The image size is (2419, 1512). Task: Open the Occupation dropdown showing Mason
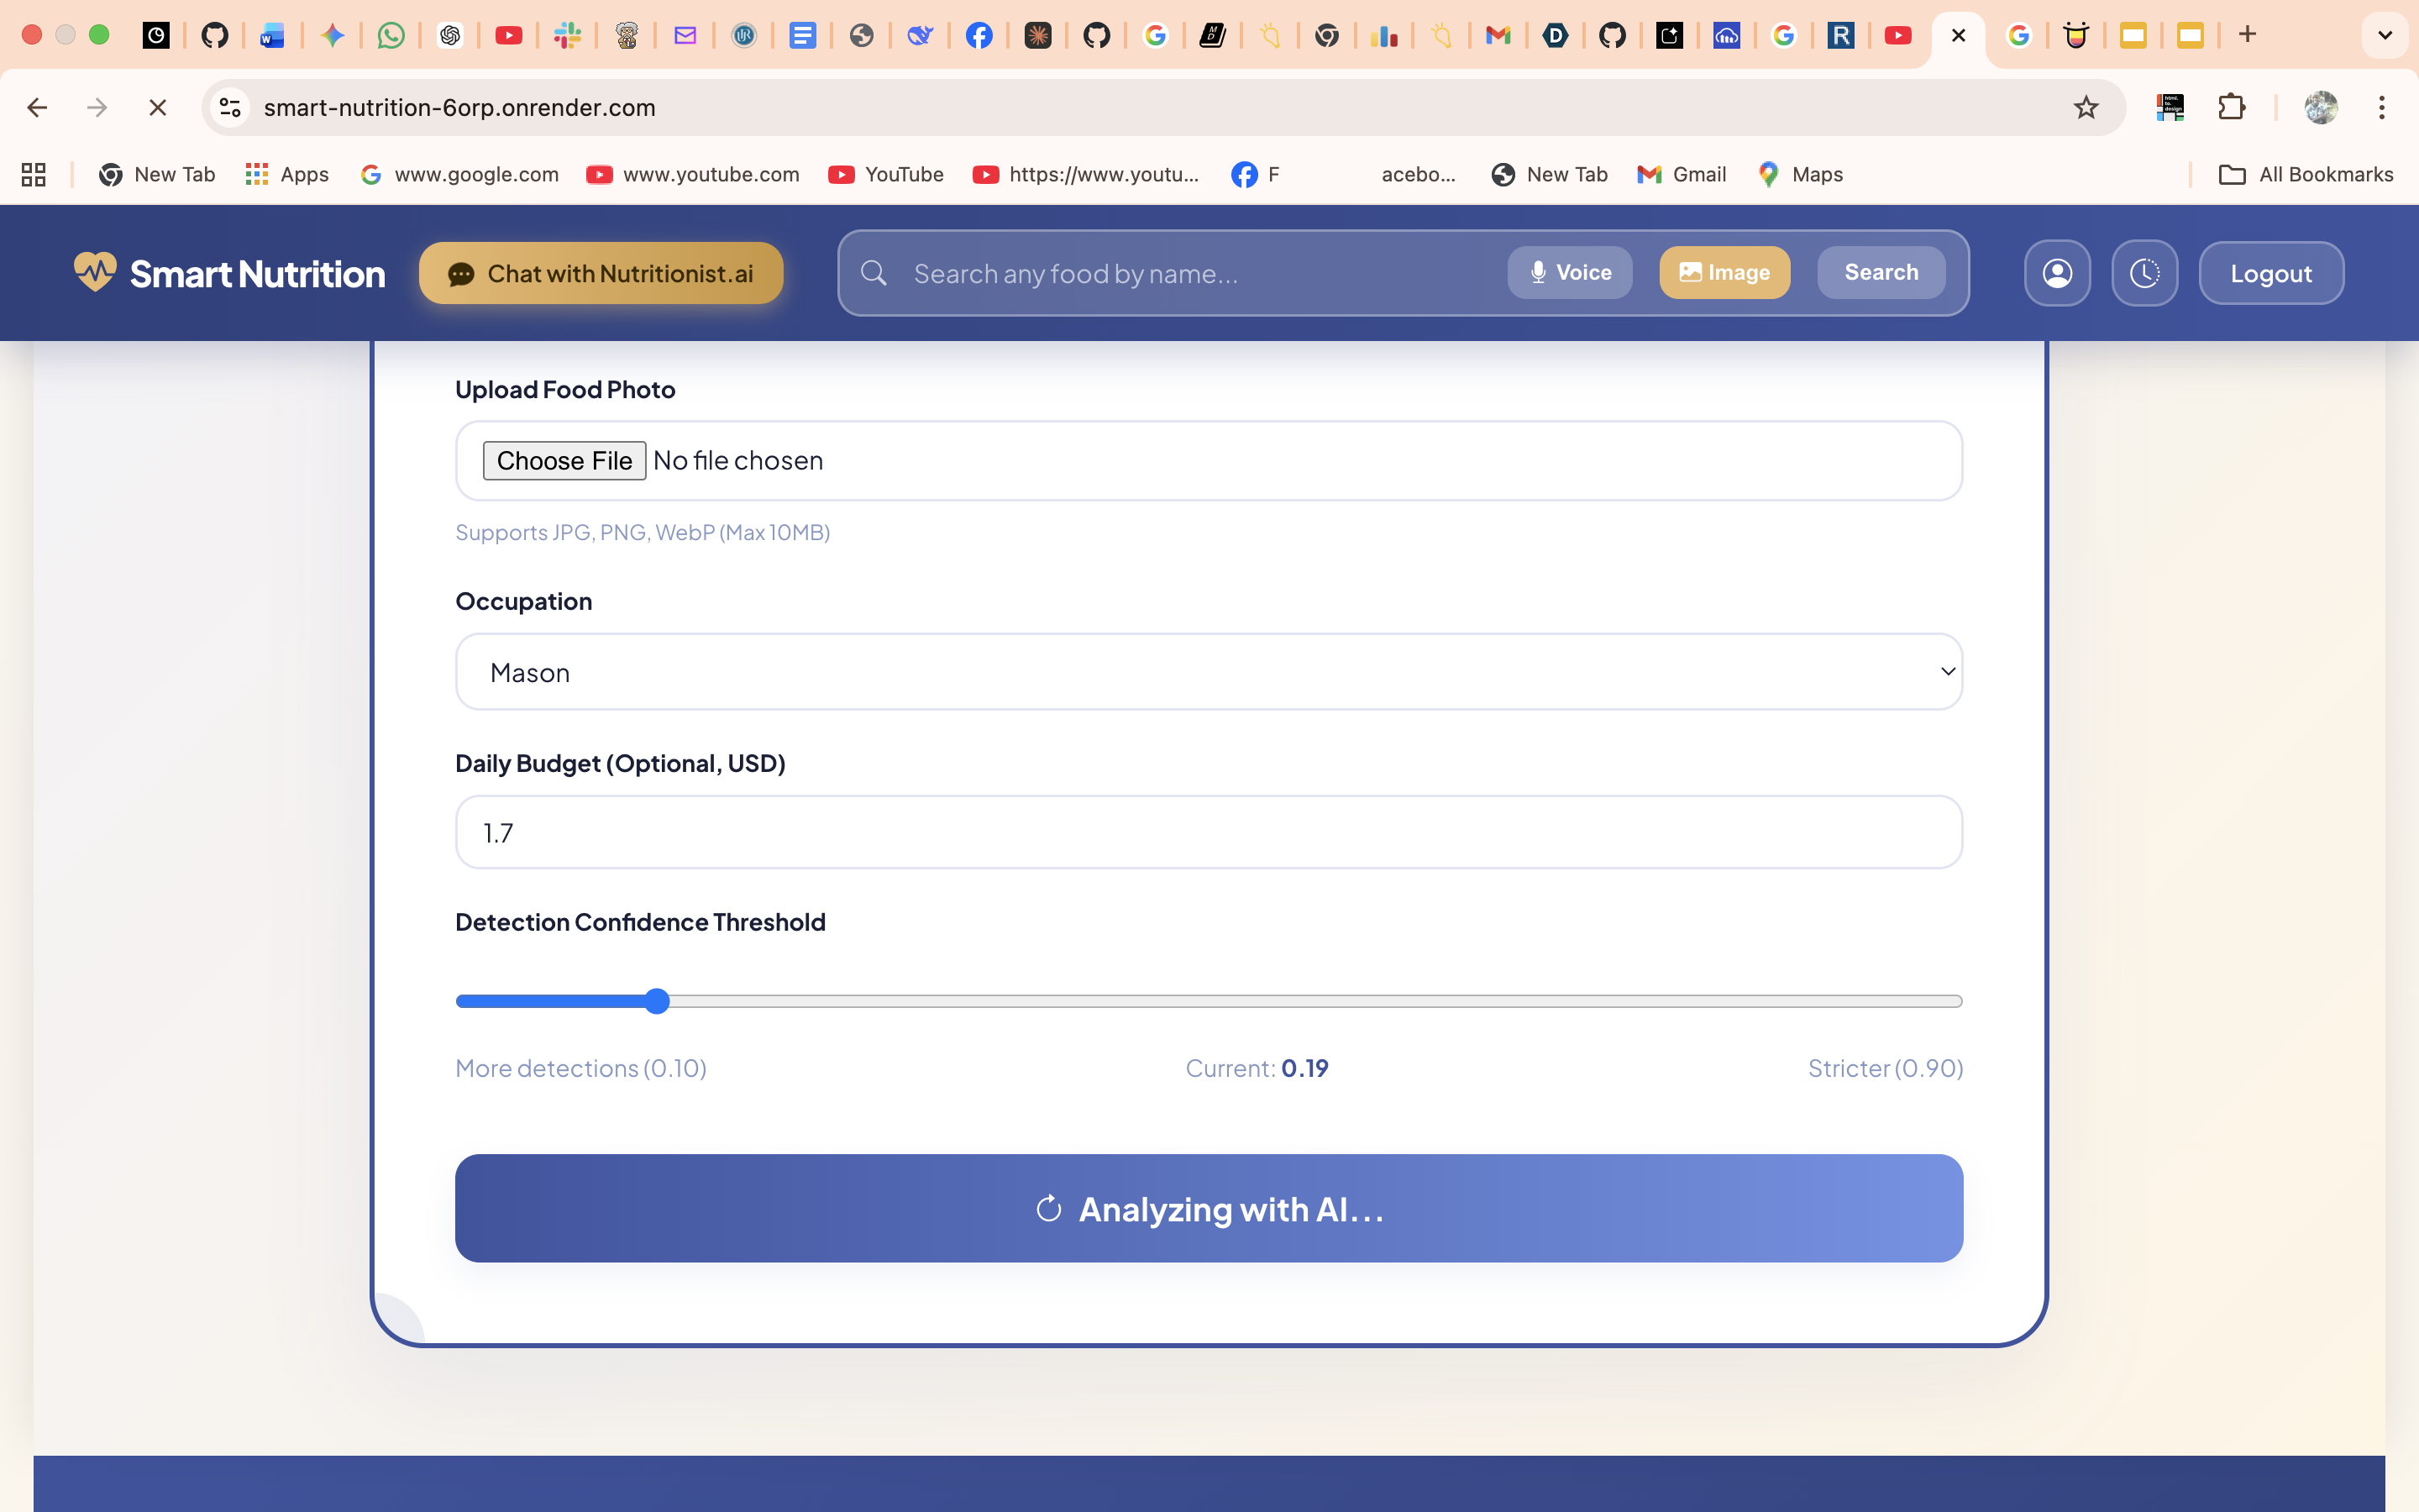1209,672
